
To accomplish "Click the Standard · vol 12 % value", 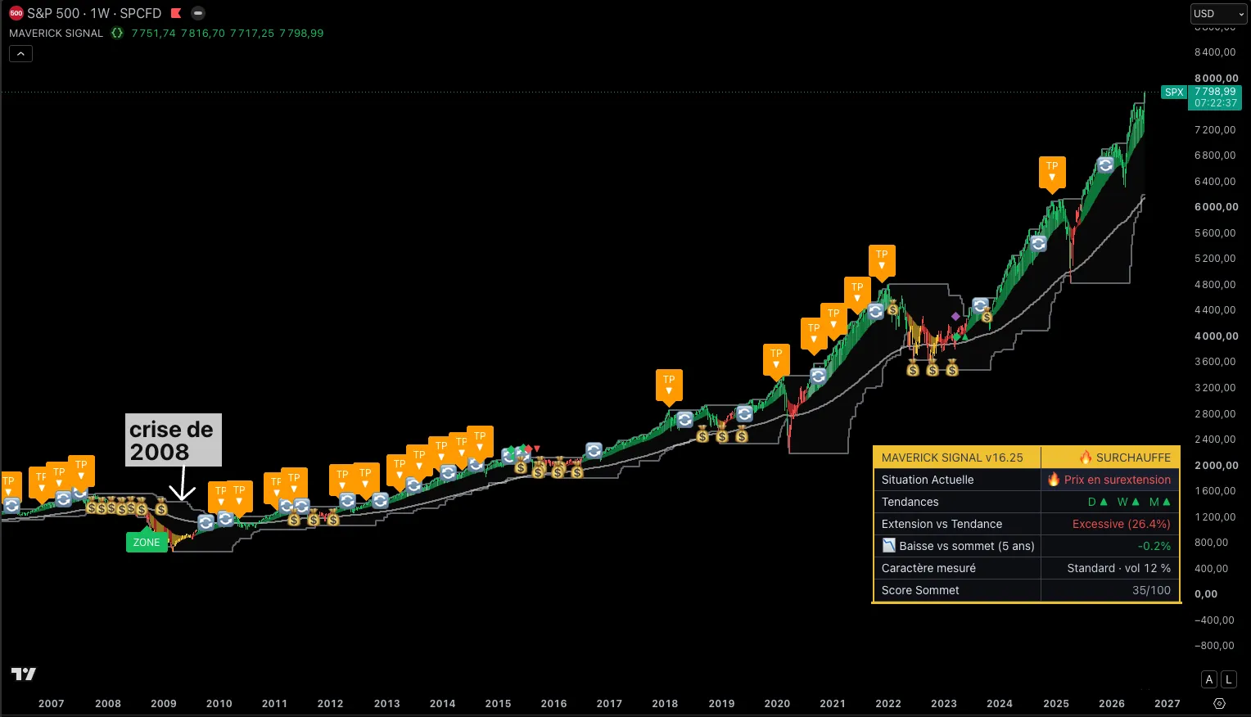I will (x=1119, y=568).
